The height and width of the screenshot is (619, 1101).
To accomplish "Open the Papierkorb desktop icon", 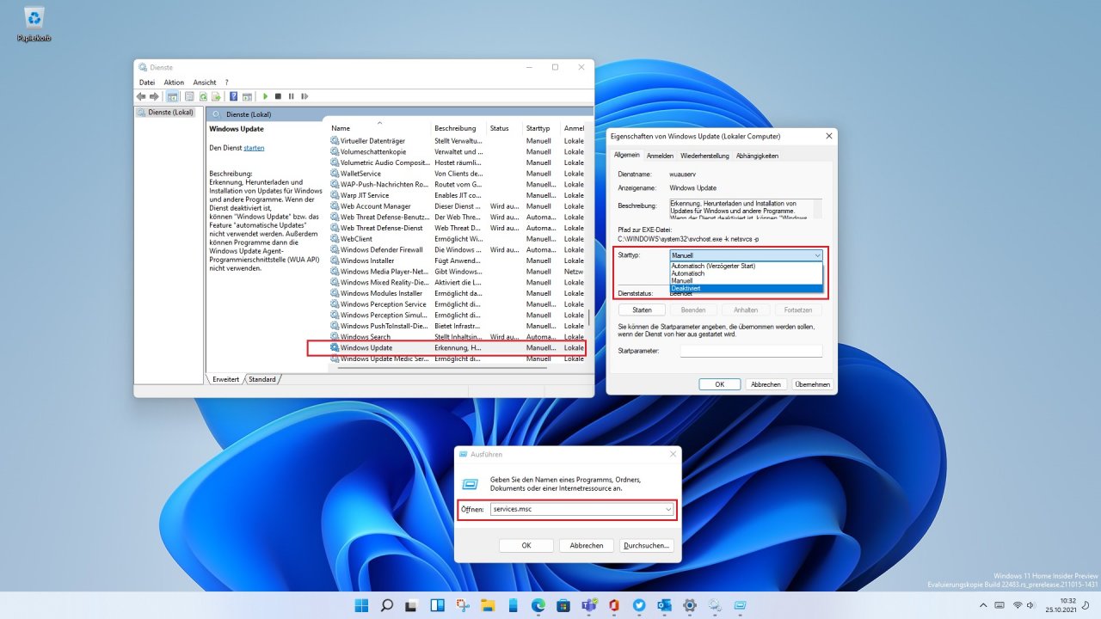I will click(34, 23).
